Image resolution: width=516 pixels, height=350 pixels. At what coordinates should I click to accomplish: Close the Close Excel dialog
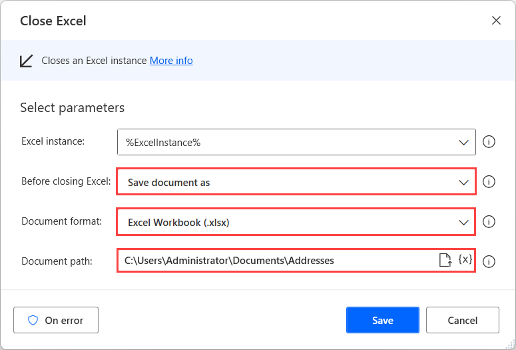tap(496, 21)
